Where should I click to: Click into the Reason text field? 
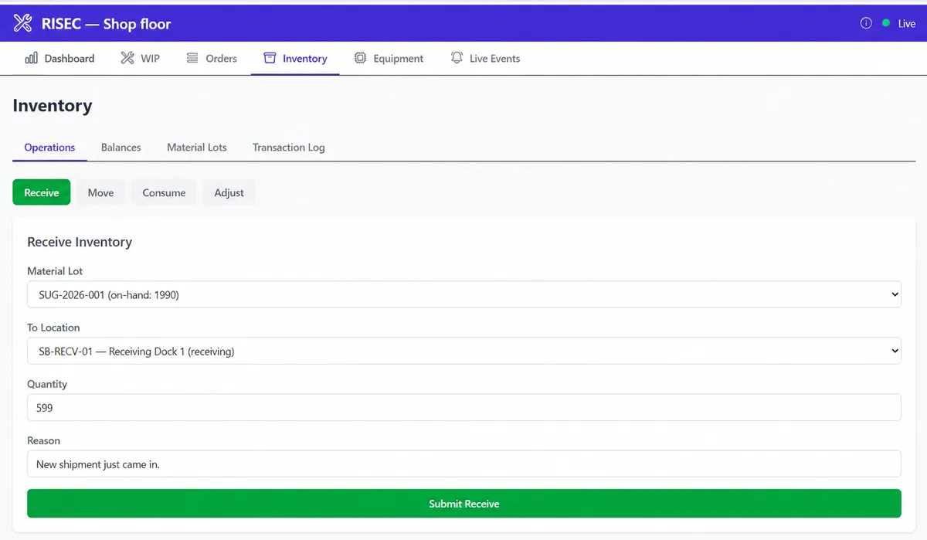(x=463, y=464)
